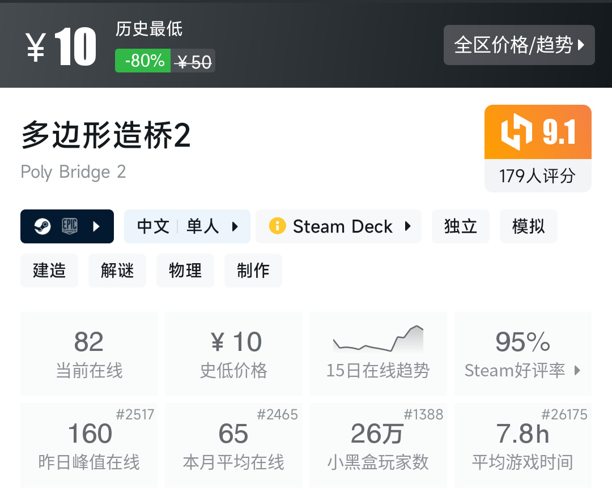Click the Steam platform icon
This screenshot has height=493, width=612.
point(41,226)
